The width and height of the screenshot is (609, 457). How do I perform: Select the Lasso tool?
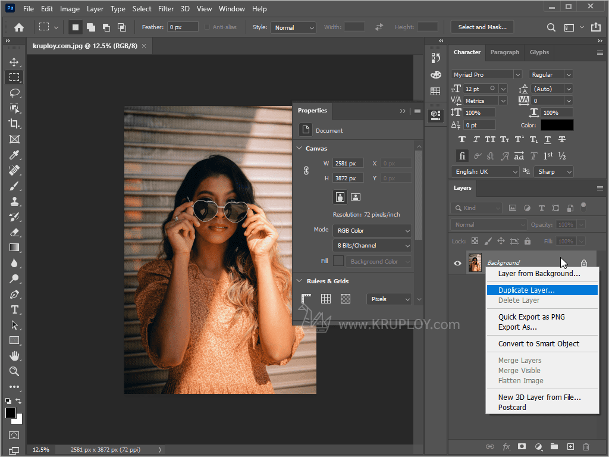pos(14,93)
